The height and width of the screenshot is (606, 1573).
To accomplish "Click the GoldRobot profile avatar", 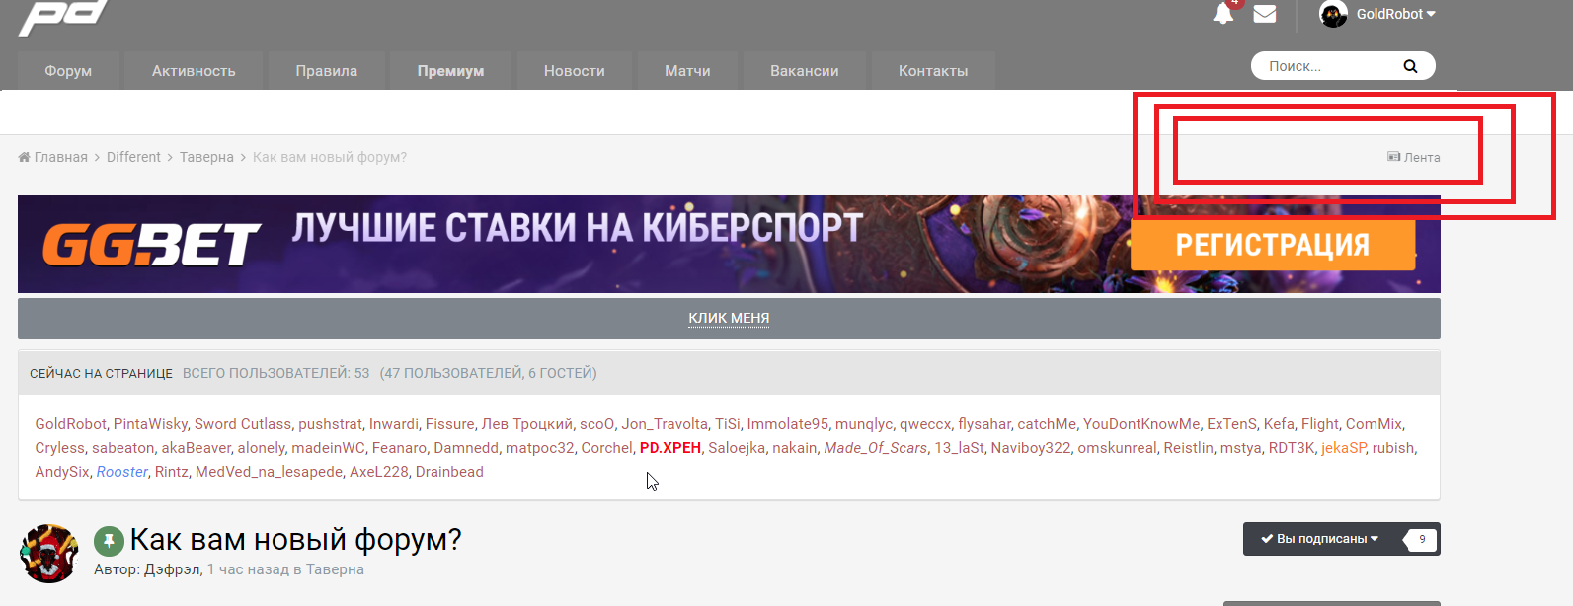I will 1333,14.
